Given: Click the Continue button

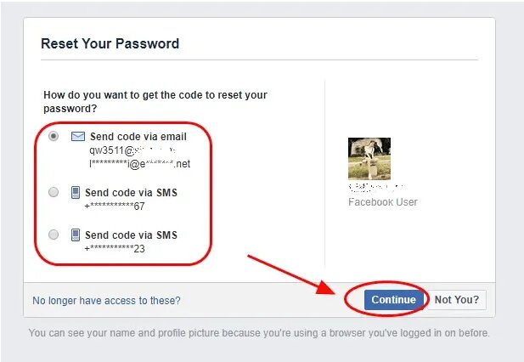Looking at the screenshot, I should (394, 300).
